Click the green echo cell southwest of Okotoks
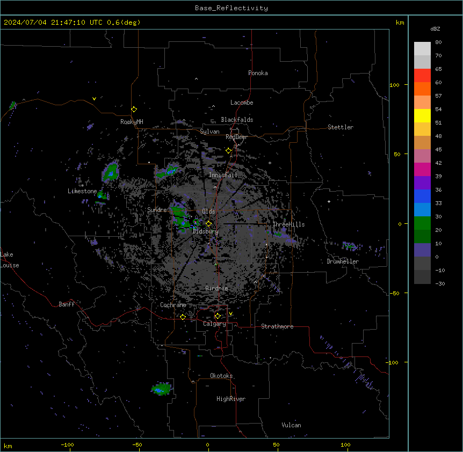The height and width of the screenshot is (452, 463). click(x=161, y=389)
